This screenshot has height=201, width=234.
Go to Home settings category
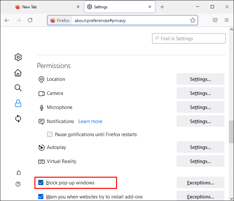(18, 73)
